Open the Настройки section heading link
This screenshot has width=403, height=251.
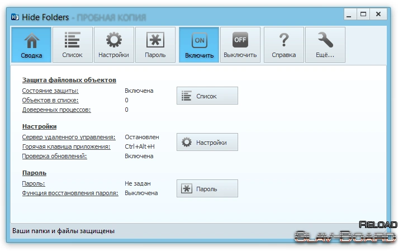tap(39, 126)
